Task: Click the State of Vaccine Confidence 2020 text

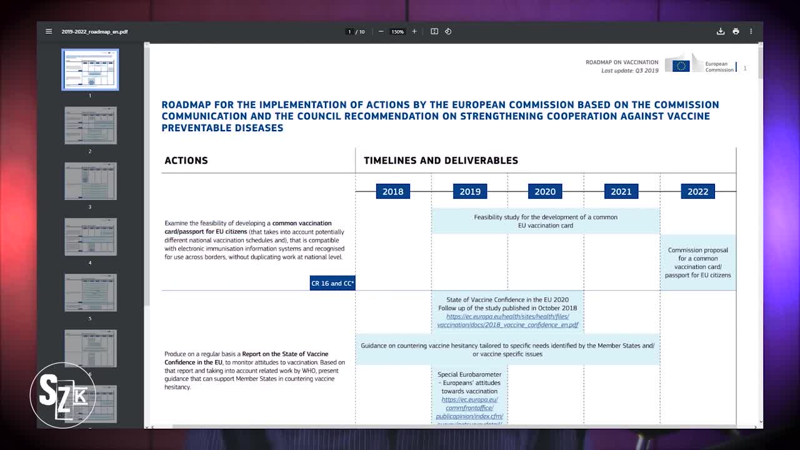Action: 507,300
